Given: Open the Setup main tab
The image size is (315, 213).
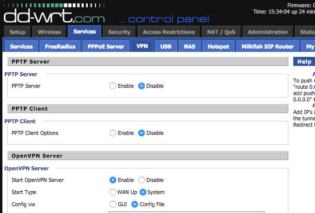Looking at the screenshot, I should point(17,32).
